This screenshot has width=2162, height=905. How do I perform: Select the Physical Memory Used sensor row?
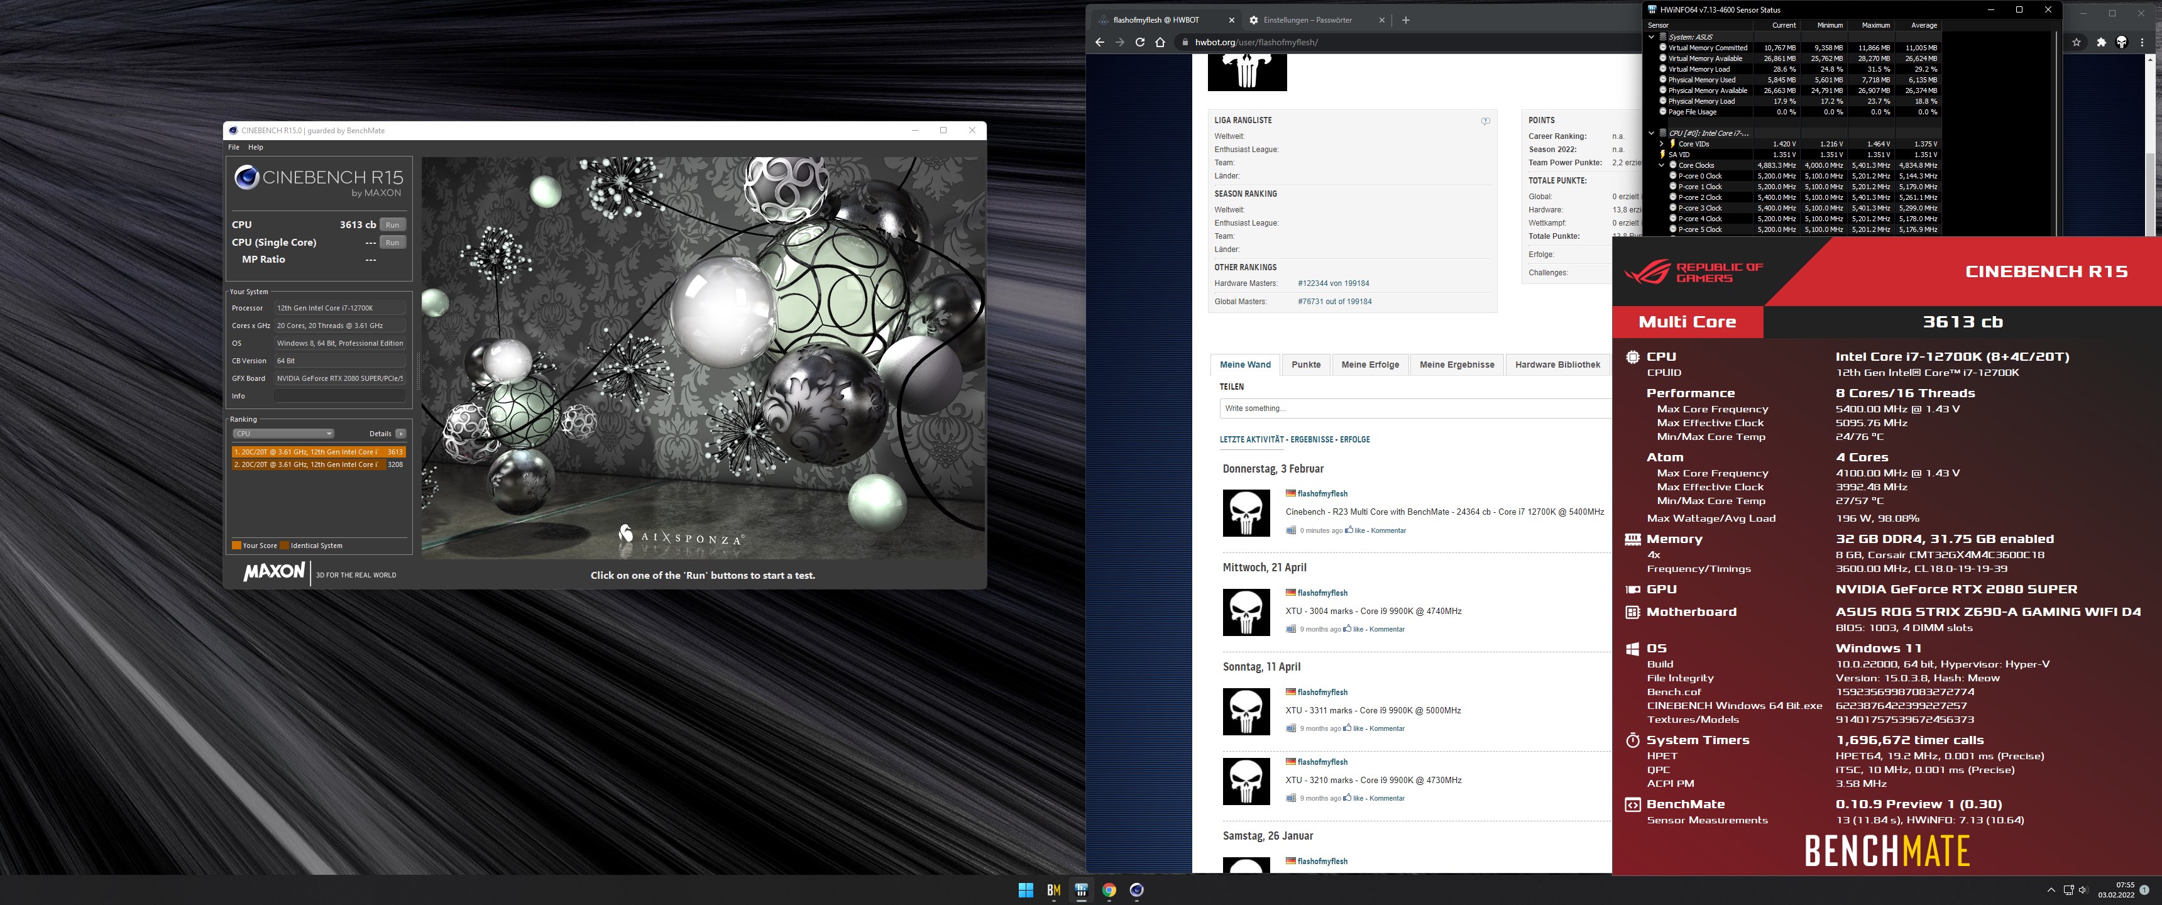[1792, 80]
